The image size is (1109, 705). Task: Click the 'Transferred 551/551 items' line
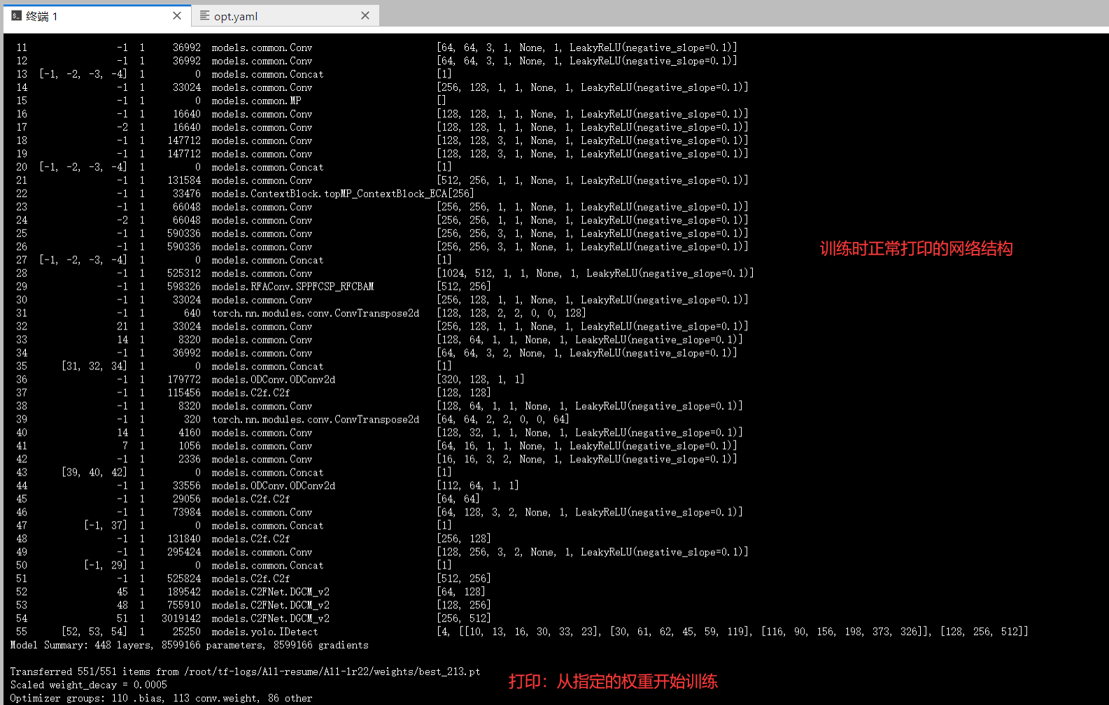tap(245, 671)
